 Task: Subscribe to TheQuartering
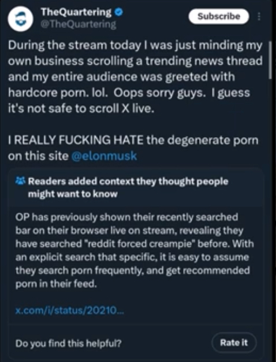coord(219,16)
